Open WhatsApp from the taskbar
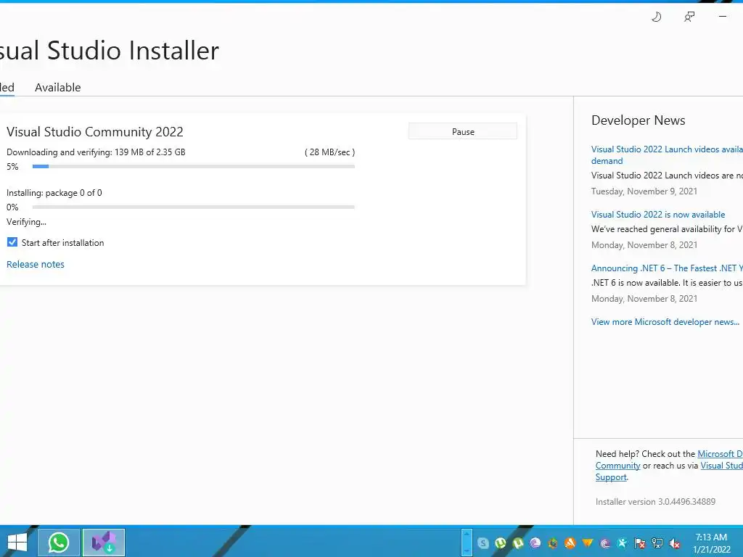Screen dimensions: 743x557 pyautogui.click(x=58, y=542)
